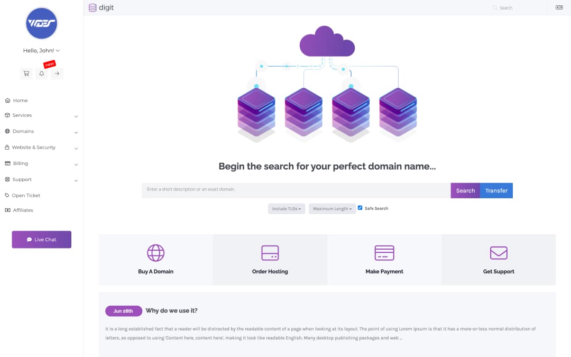This screenshot has width=571, height=357.
Task: Open the Make Payment link
Action: (x=384, y=271)
